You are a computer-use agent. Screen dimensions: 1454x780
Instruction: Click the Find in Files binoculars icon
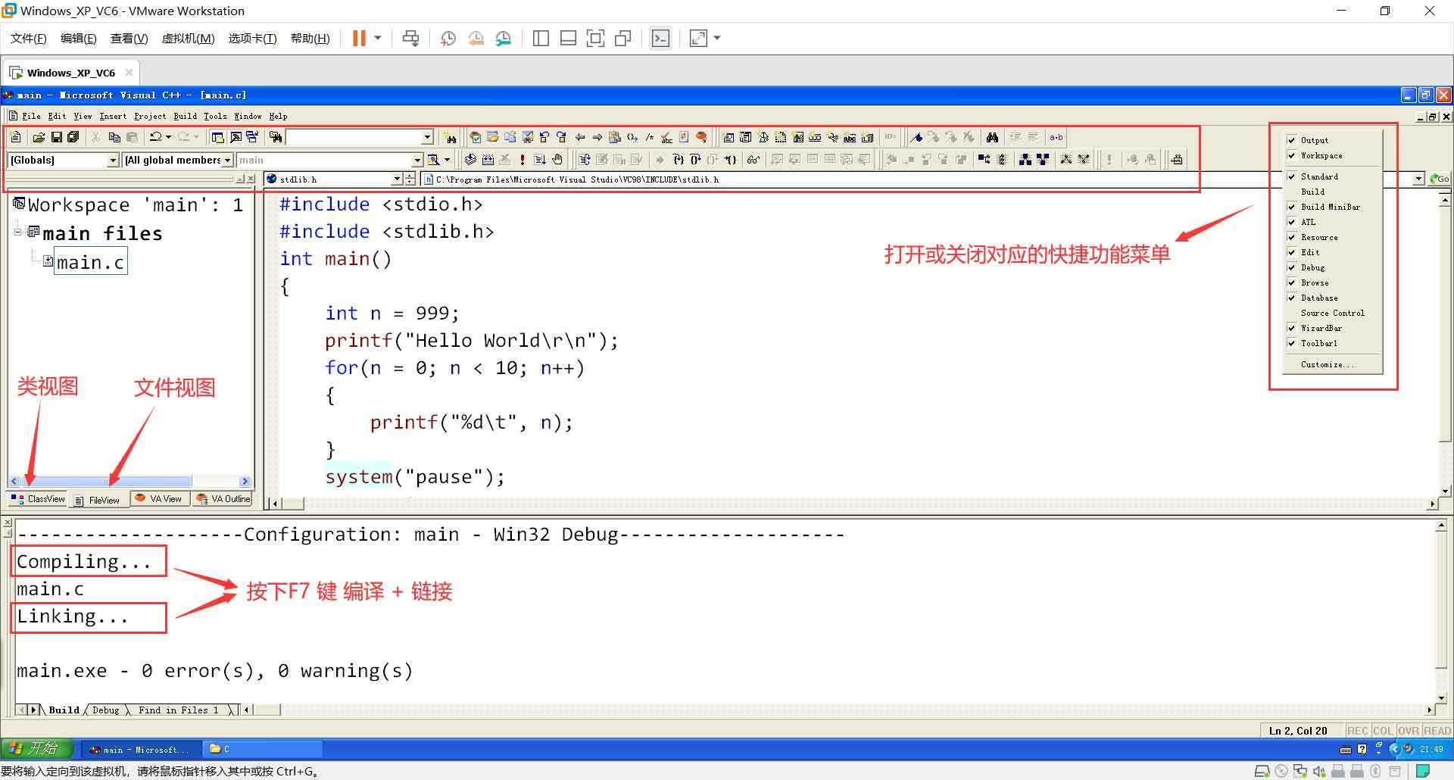pos(276,137)
